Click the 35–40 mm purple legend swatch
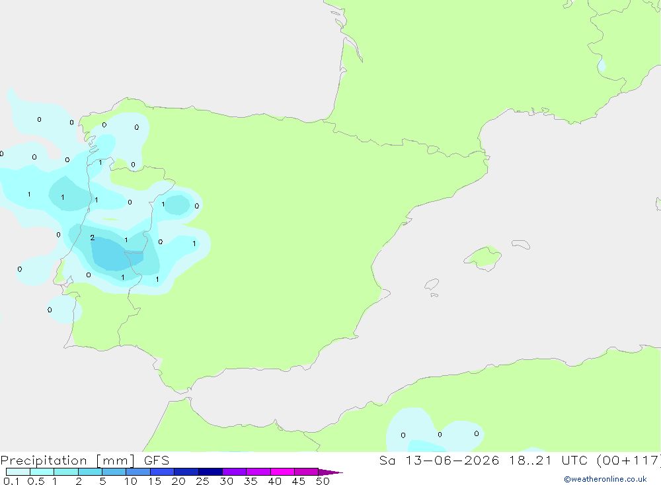Screen dimensions: 661x485 (x=258, y=472)
